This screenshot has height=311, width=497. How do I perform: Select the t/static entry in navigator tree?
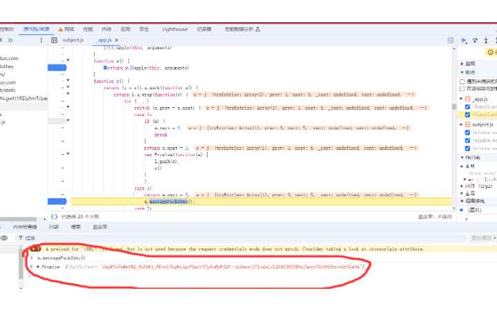point(8,90)
